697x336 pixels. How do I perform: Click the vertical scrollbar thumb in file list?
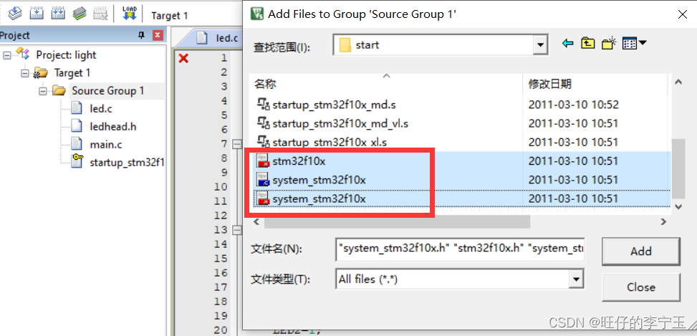[x=678, y=169]
